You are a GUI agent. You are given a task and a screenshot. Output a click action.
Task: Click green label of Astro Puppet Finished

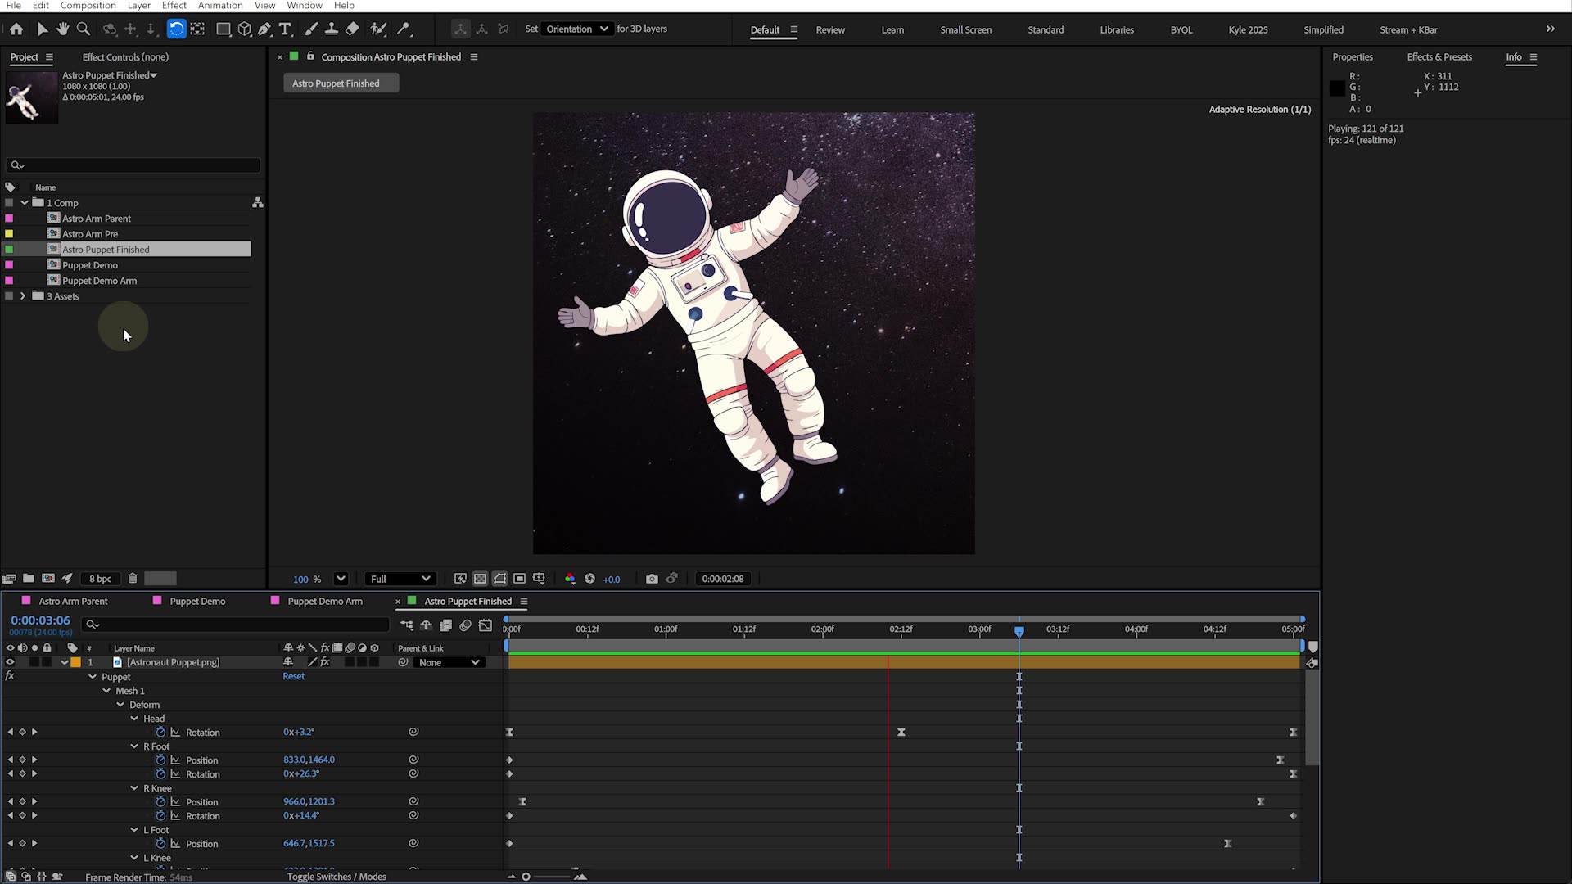(9, 250)
